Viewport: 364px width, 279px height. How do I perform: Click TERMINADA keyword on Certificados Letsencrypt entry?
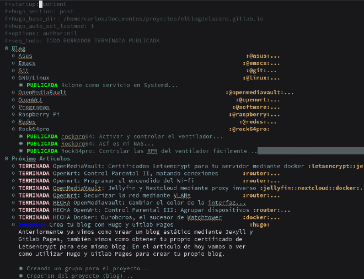(34, 166)
